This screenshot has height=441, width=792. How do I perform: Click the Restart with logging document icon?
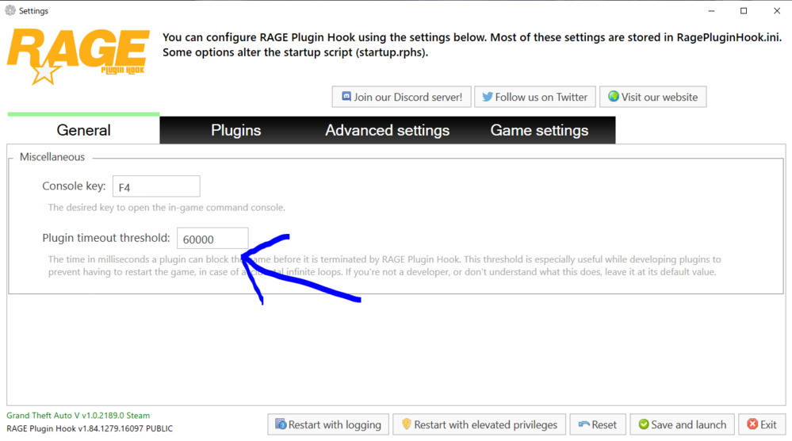click(281, 424)
